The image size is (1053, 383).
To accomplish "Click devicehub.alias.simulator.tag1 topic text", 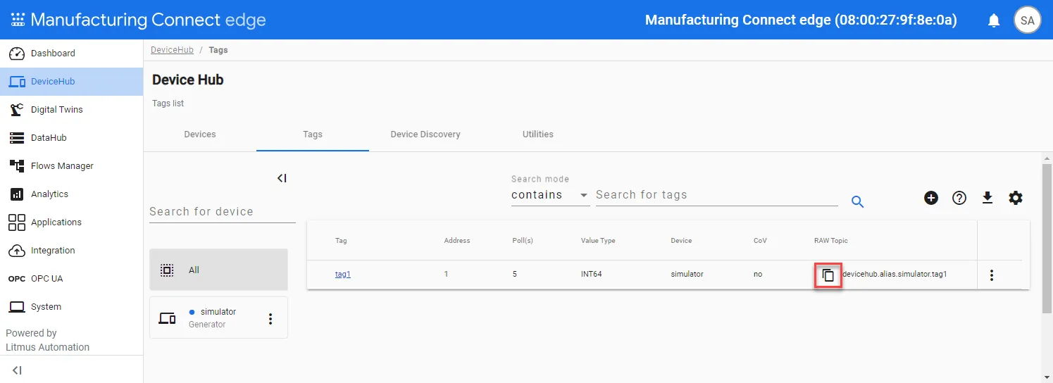I will point(895,275).
